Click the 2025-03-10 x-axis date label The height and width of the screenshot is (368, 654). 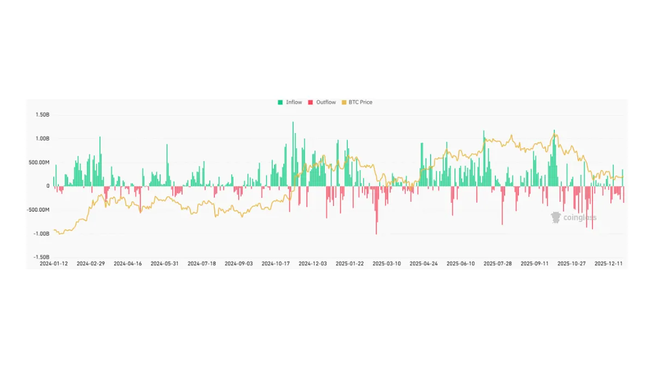pyautogui.click(x=386, y=263)
